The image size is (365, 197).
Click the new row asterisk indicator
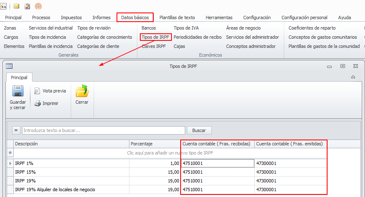(x=10, y=153)
